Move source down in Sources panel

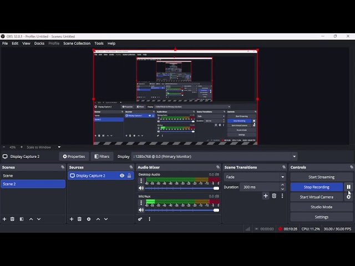click(x=106, y=219)
